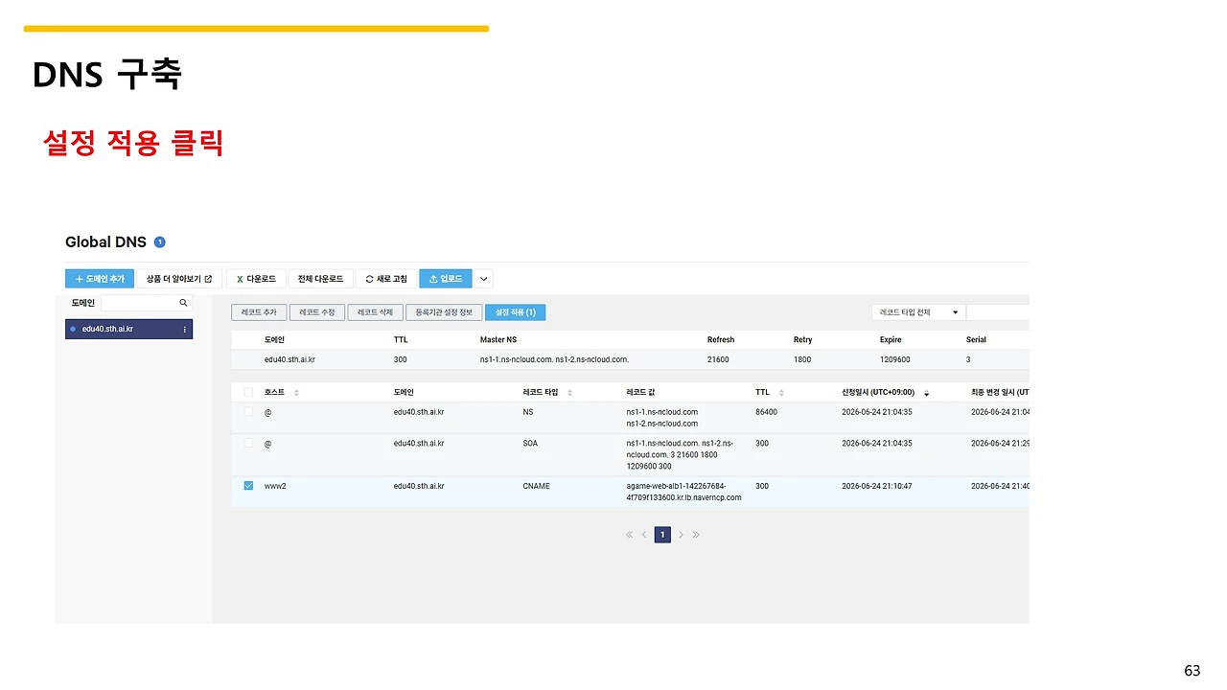
Task: Click the 등록기관 설정 정보 button
Action: tap(444, 312)
